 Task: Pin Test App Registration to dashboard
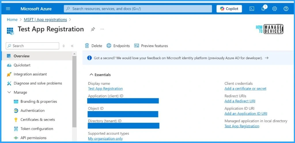[x=93, y=29]
